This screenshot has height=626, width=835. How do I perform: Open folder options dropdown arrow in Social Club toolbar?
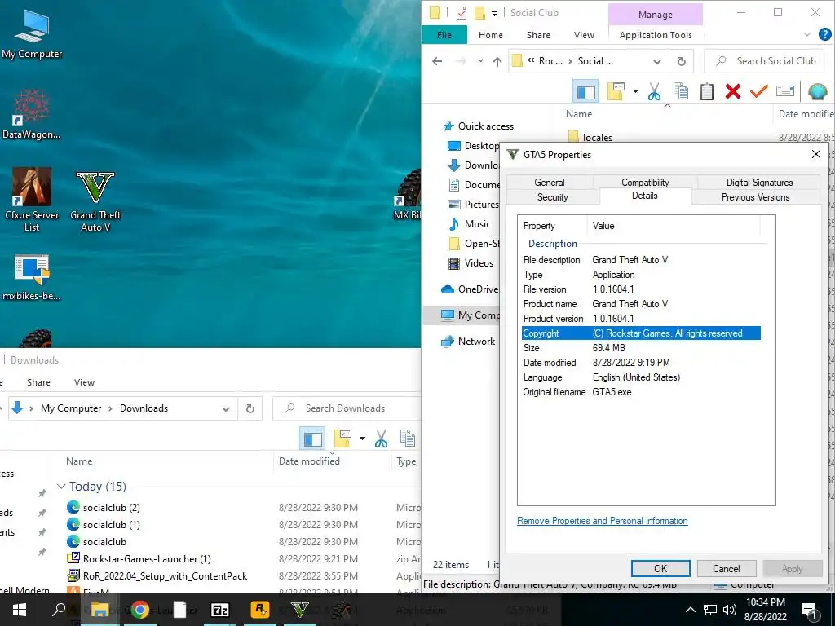click(x=634, y=91)
